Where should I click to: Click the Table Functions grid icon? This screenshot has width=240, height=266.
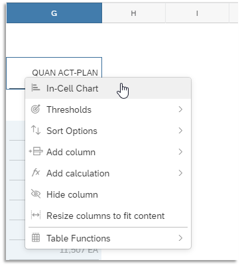[x=36, y=237]
